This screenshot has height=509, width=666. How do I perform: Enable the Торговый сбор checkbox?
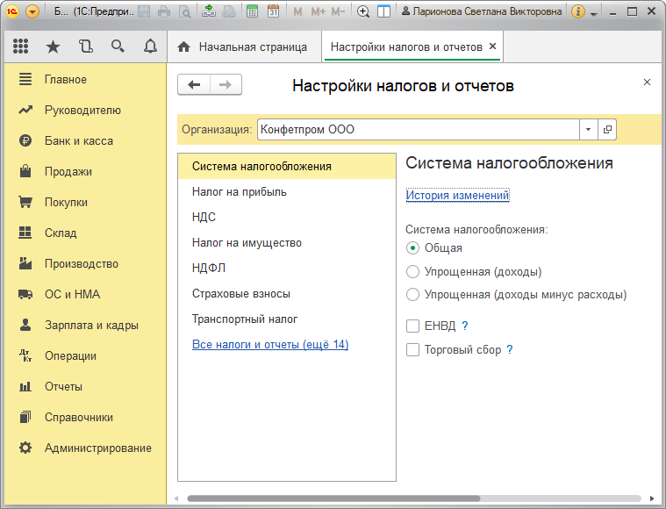(412, 349)
